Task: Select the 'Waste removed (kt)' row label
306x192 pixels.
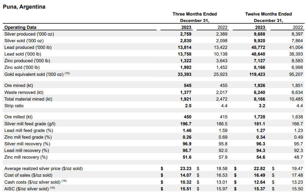Action: [x=24, y=92]
